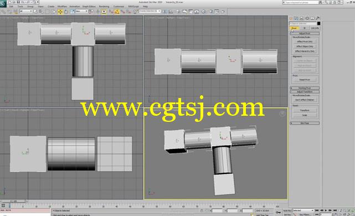Play the animation
The width and height of the screenshot is (355, 216).
tap(326, 210)
